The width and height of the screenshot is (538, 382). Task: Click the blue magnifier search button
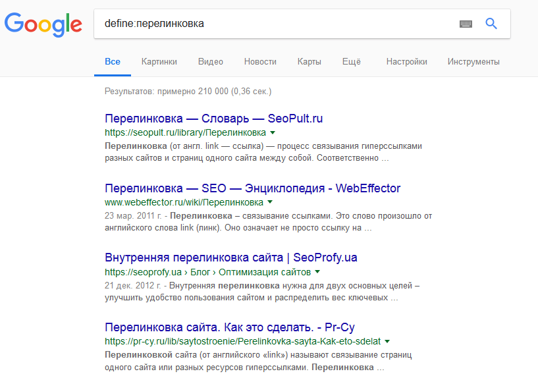coord(491,23)
